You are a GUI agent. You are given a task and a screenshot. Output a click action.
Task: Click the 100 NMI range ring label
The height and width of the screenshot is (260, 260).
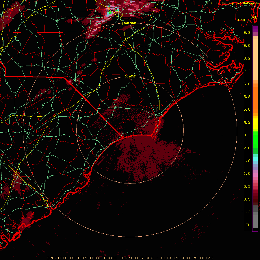(130, 23)
